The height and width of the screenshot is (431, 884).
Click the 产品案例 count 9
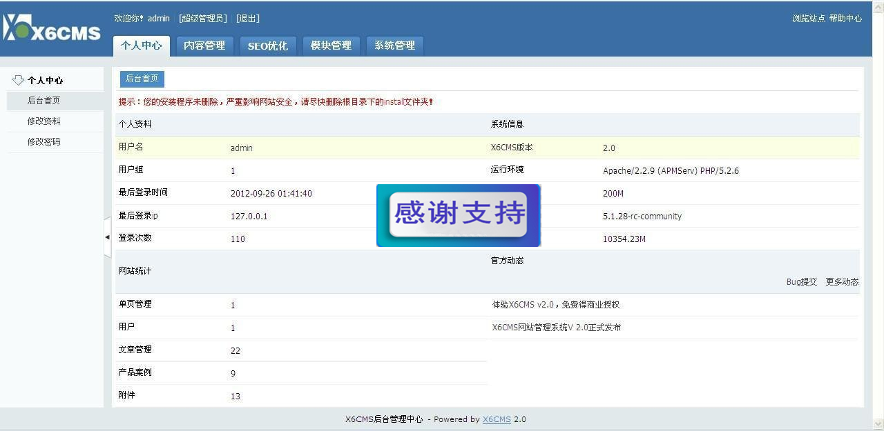tap(233, 374)
